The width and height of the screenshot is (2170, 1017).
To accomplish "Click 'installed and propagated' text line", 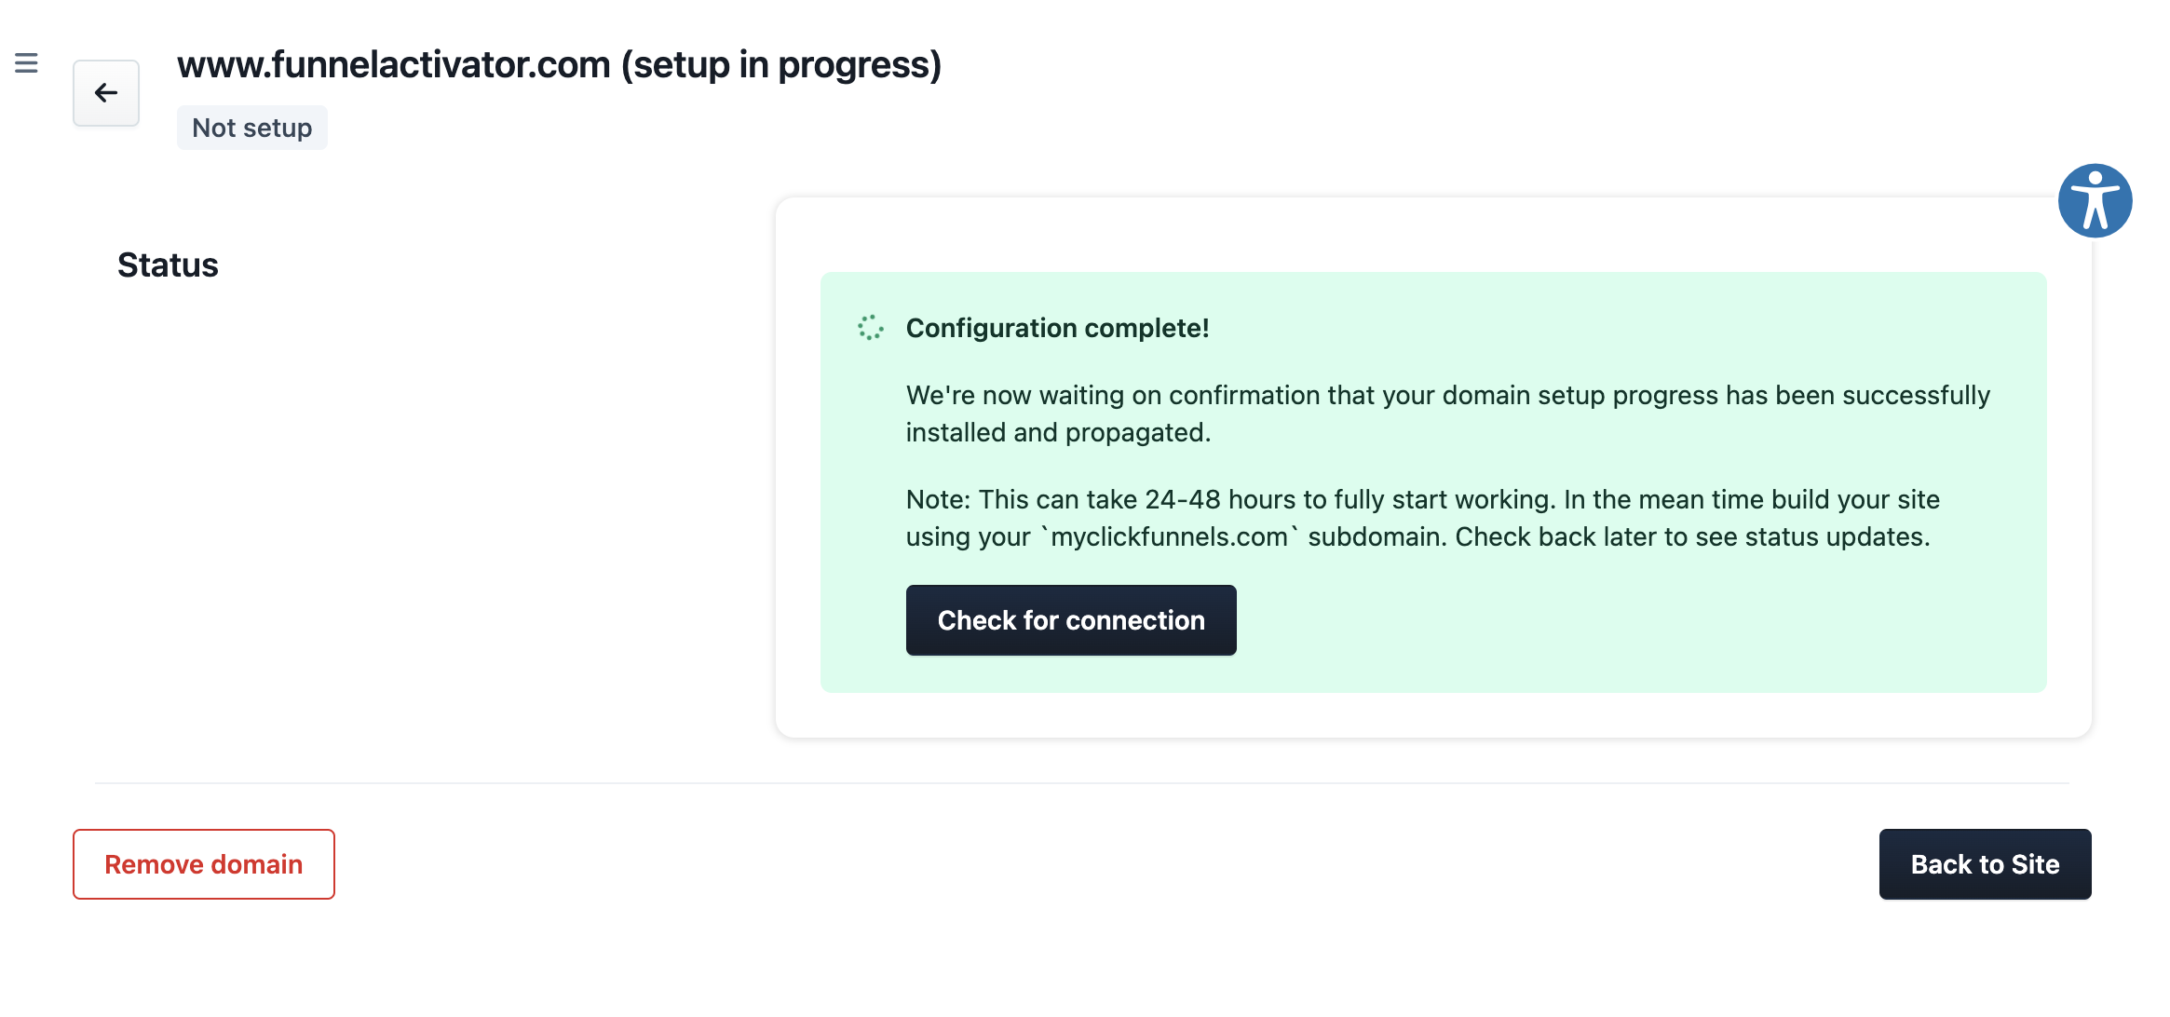I will [1058, 432].
